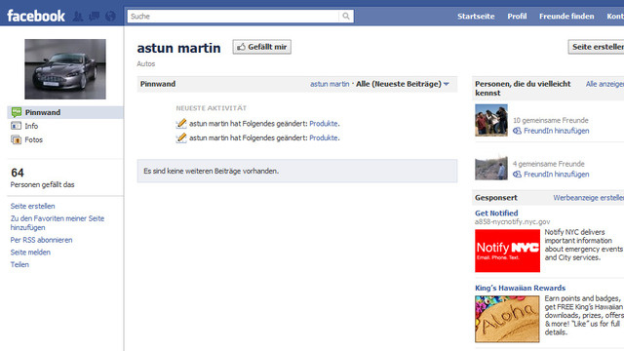This screenshot has width=624, height=351.
Task: Click the pencil icon of second activity entry
Action: click(181, 137)
